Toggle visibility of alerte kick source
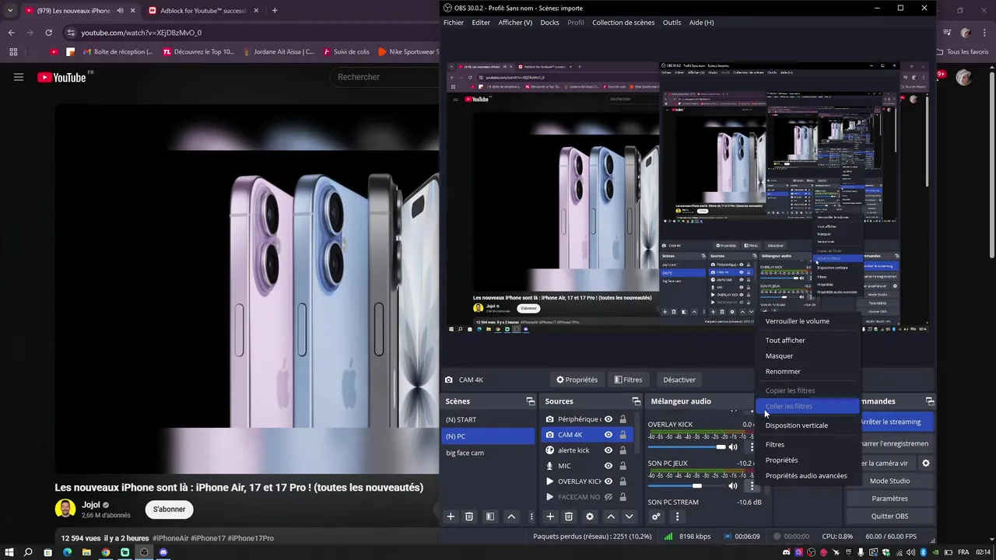This screenshot has width=996, height=560. (x=608, y=450)
